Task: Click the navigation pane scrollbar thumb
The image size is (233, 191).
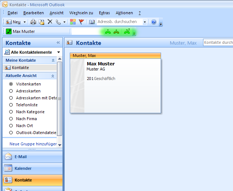Action: tap(60, 99)
